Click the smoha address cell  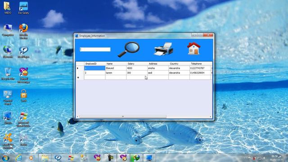click(x=158, y=68)
